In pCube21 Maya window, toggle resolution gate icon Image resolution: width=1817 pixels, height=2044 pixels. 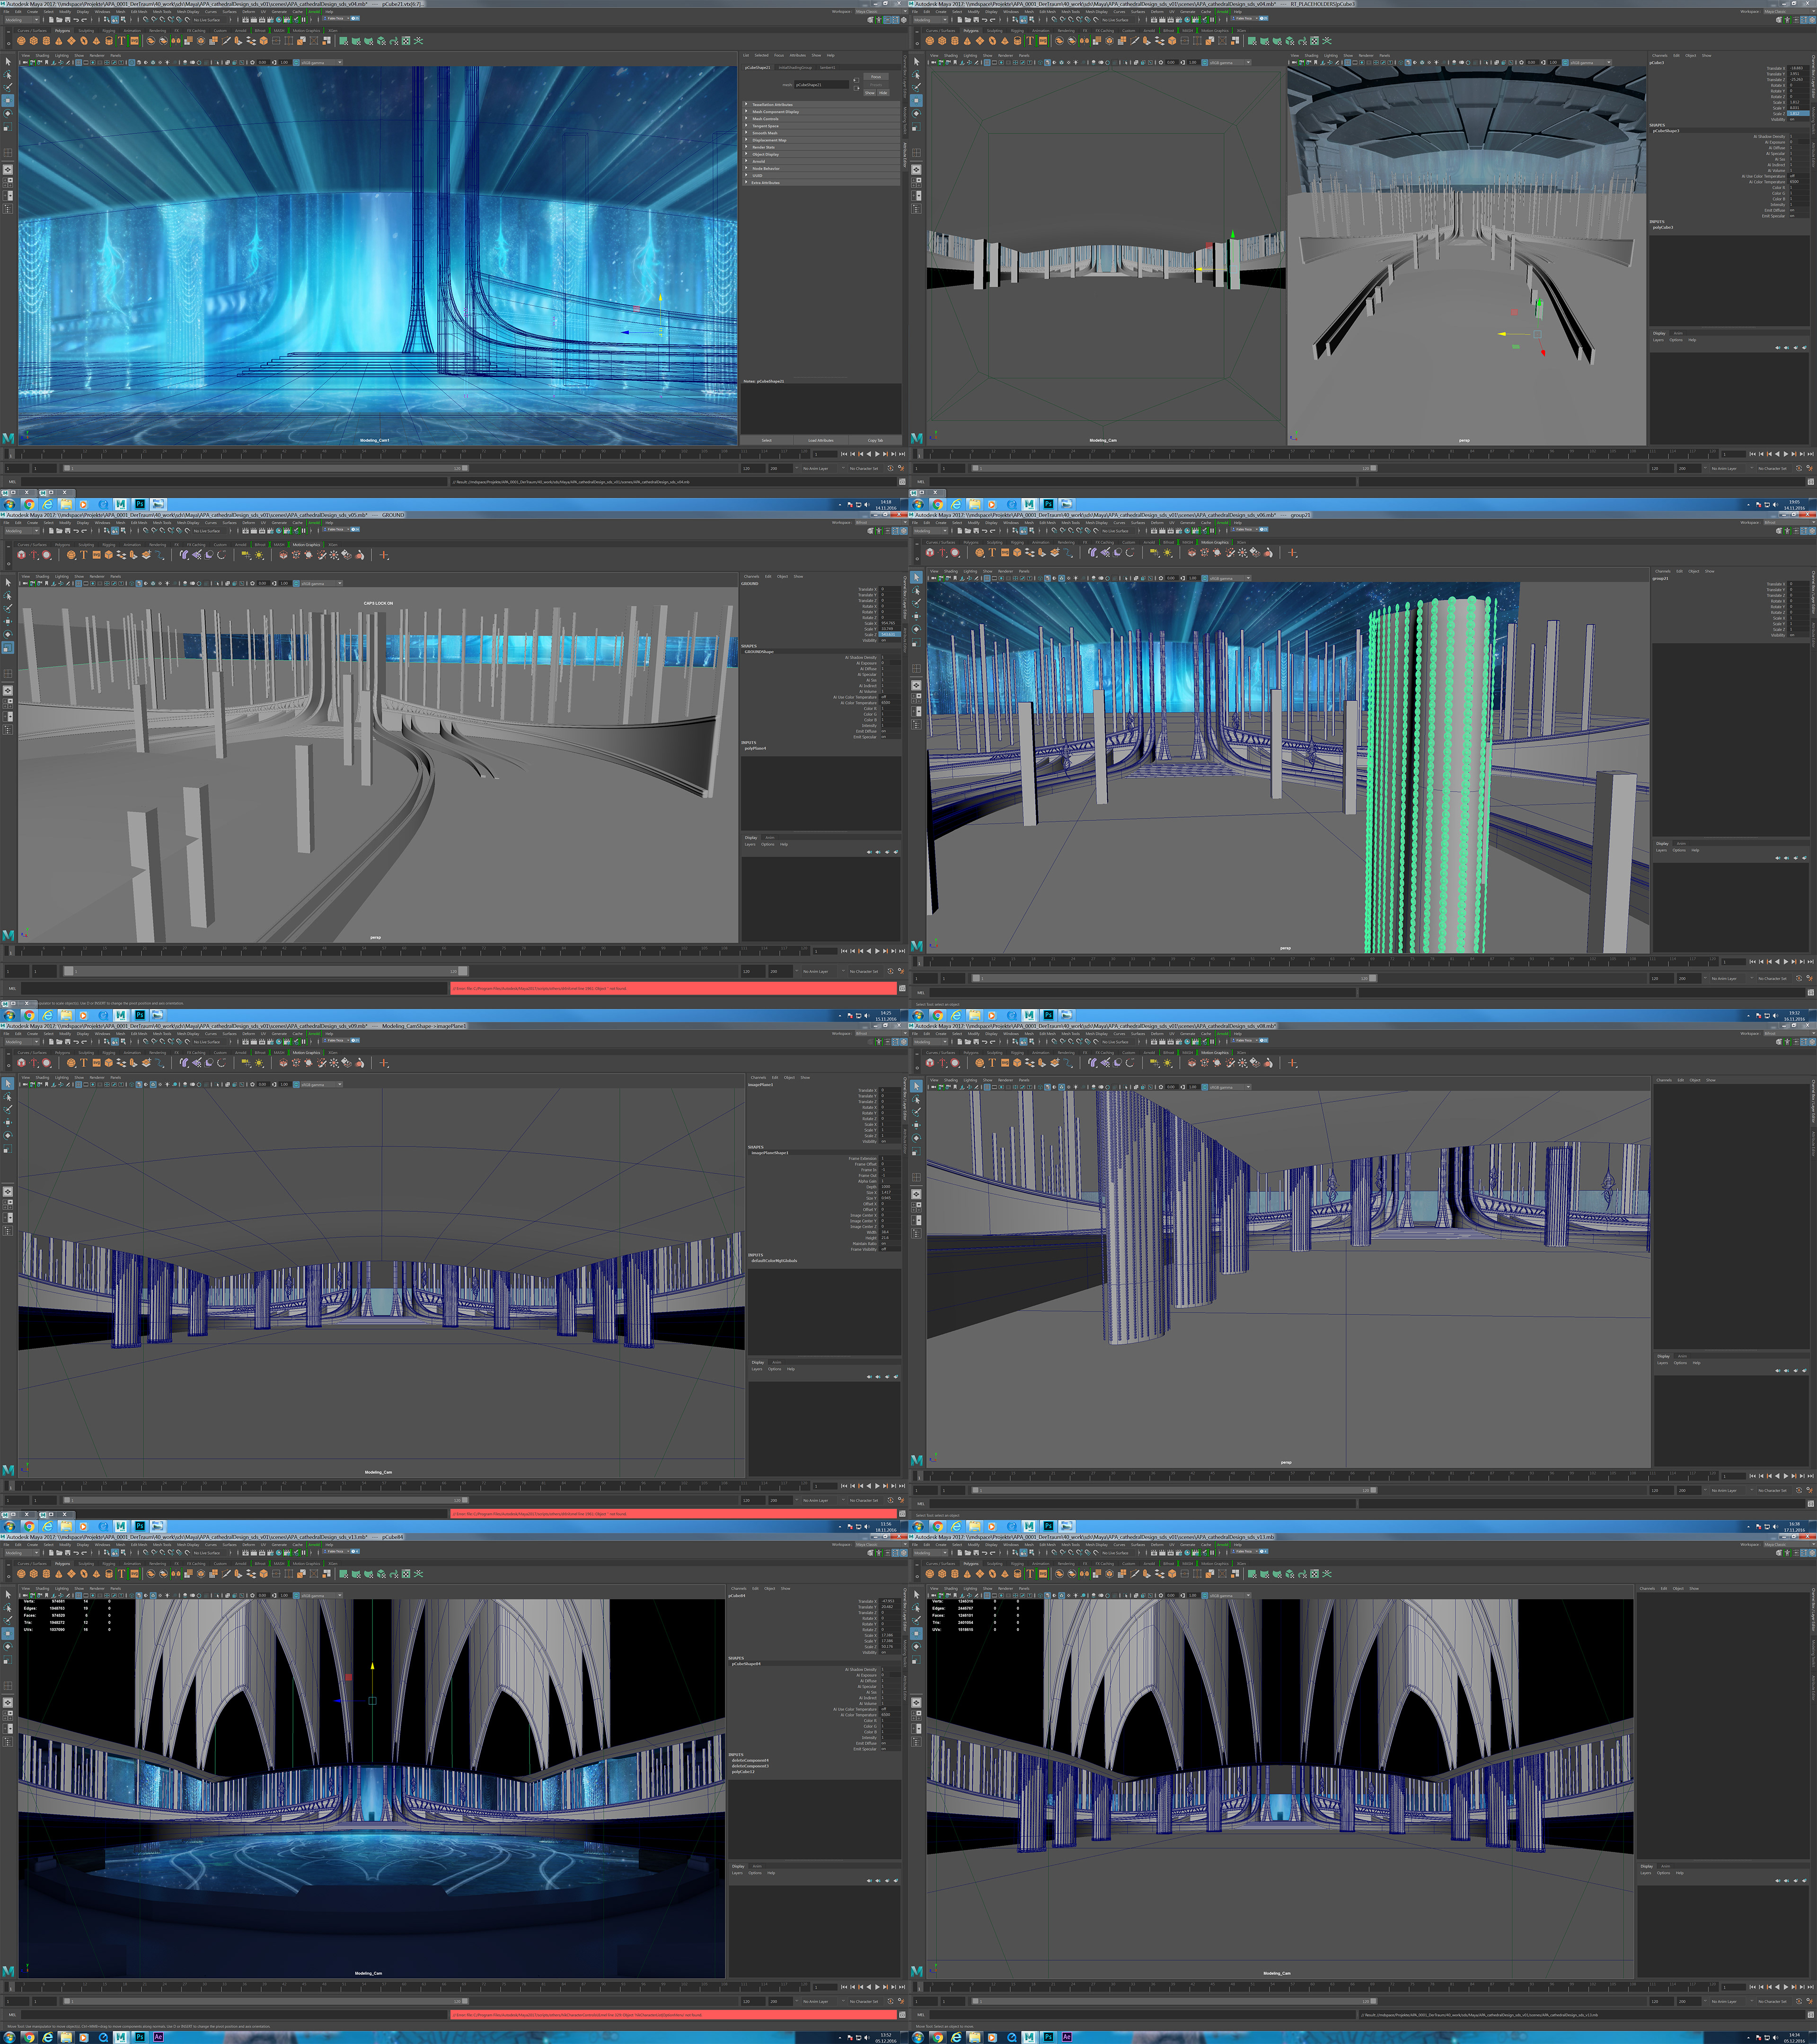[93, 62]
